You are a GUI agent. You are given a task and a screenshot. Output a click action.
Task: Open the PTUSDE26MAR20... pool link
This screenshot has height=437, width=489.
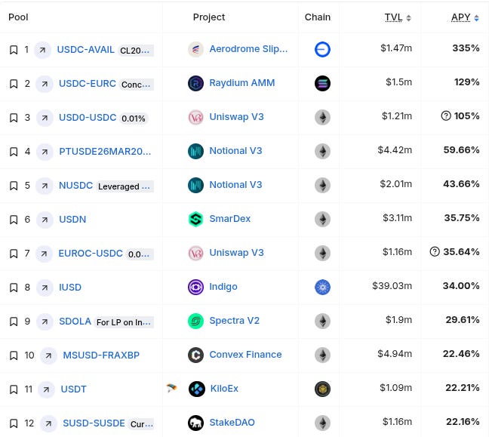coord(105,152)
